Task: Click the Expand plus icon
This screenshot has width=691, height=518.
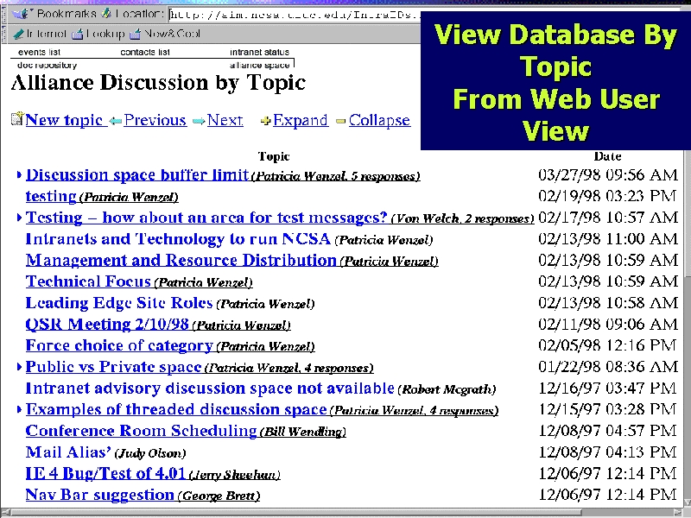Action: (x=265, y=121)
